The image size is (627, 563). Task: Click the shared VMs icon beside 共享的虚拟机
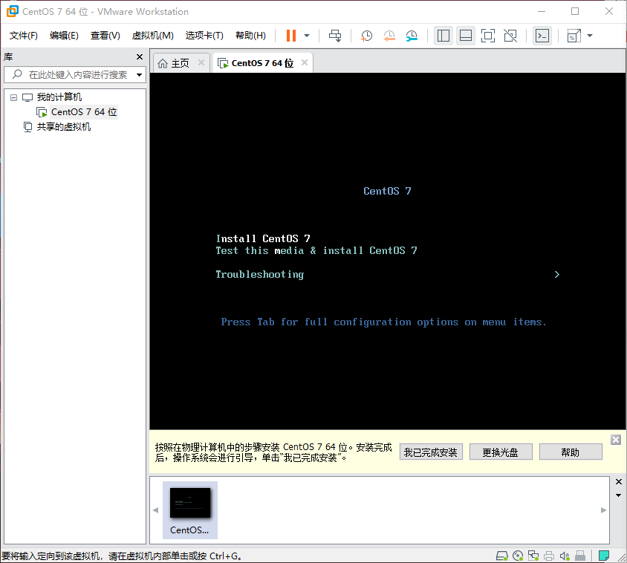click(x=27, y=127)
